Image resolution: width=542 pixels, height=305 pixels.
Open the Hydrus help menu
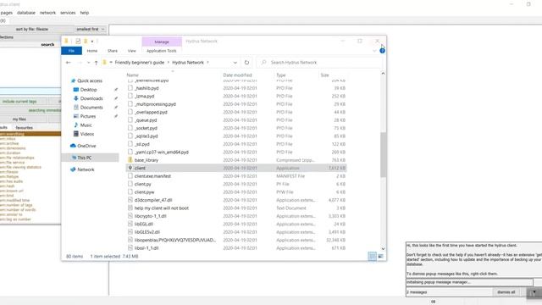click(85, 13)
